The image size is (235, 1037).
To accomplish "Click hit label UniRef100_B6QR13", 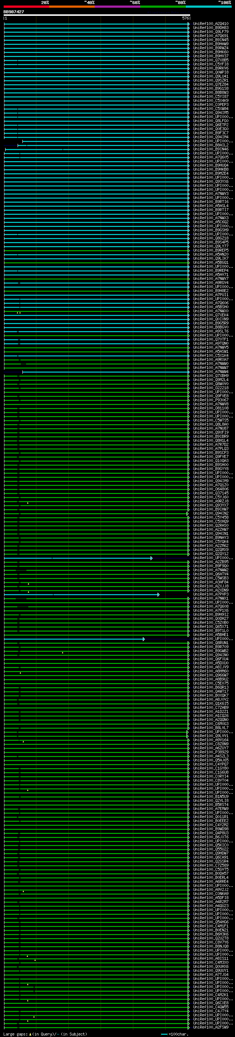I will coord(210,688).
